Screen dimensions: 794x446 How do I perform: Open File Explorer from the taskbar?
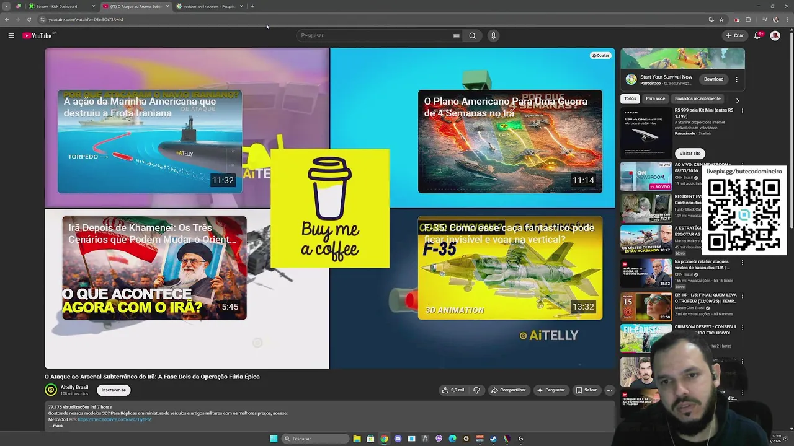[x=357, y=439]
